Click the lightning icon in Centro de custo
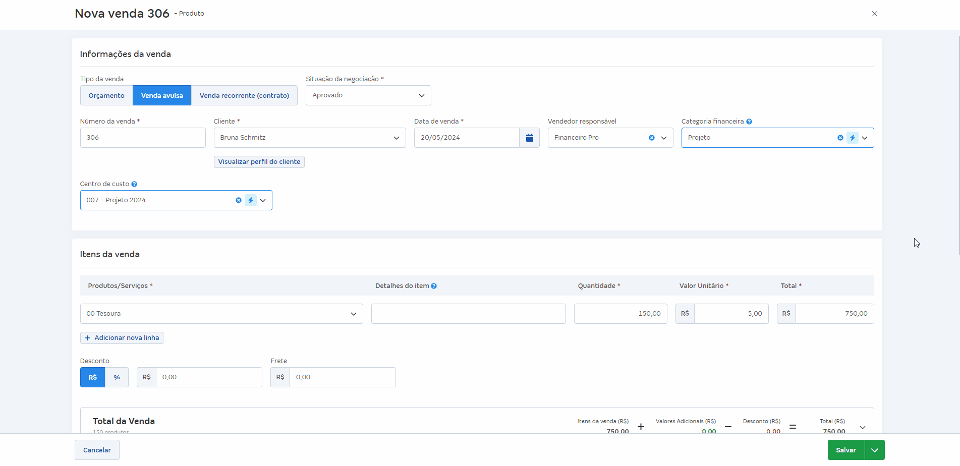 [251, 200]
